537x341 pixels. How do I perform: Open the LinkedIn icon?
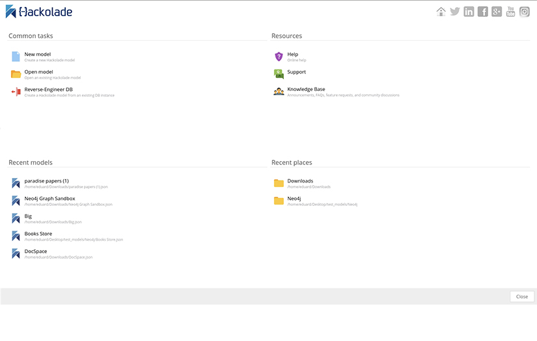point(469,12)
